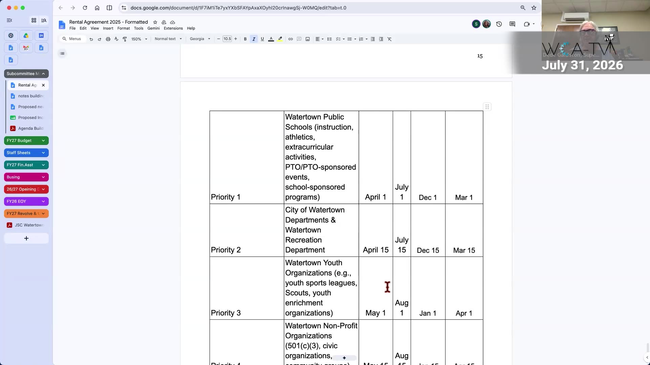Toggle bold formatting
Screen dimensions: 650x365
pos(245,39)
